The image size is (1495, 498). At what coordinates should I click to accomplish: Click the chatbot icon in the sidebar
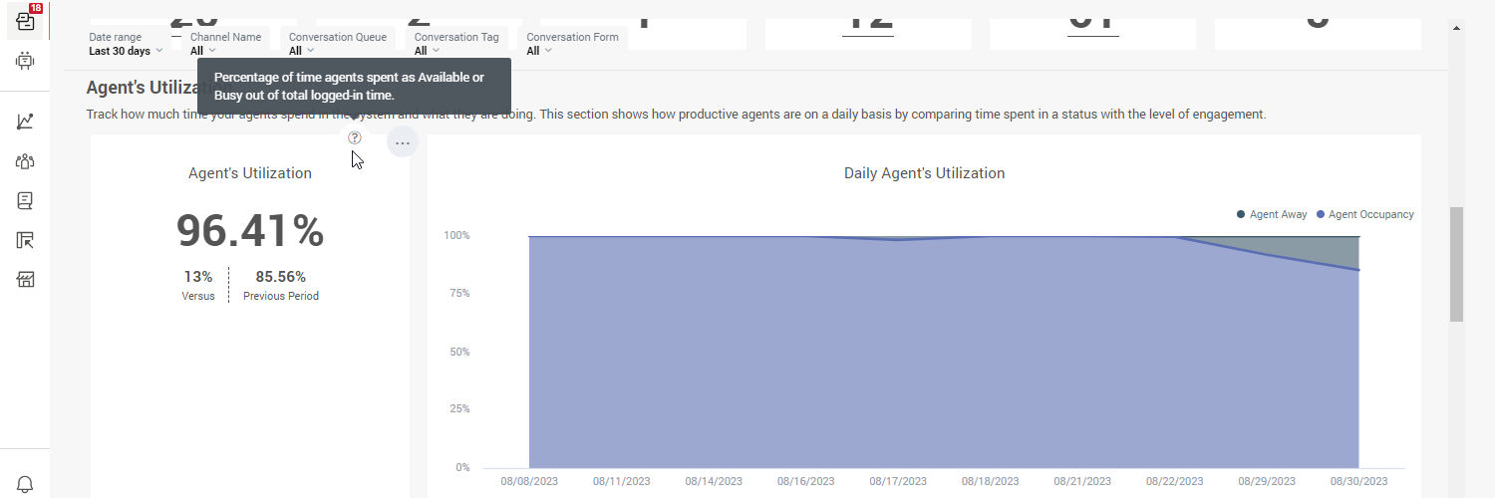(x=25, y=61)
